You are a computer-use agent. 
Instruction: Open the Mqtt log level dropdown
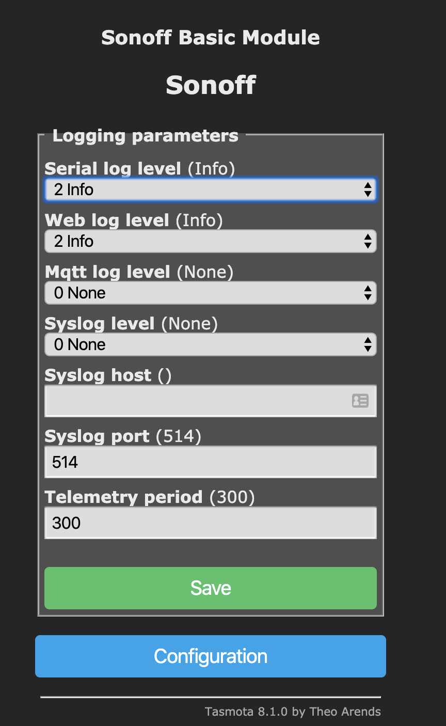pyautogui.click(x=210, y=293)
